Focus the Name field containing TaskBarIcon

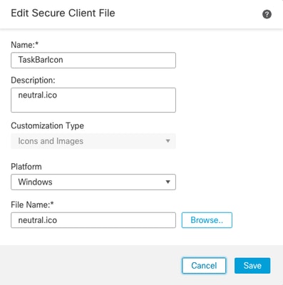(93, 60)
